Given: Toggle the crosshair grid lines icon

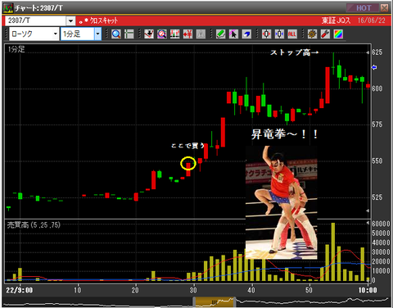Looking at the screenshot, I should click(129, 34).
